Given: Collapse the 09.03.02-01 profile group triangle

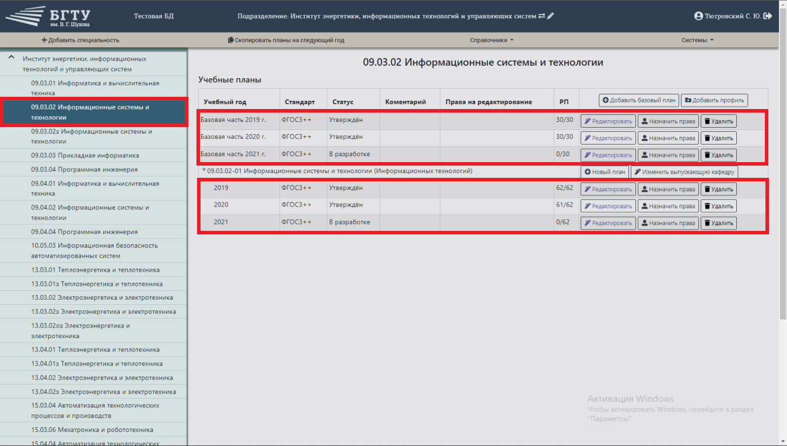Looking at the screenshot, I should [204, 171].
